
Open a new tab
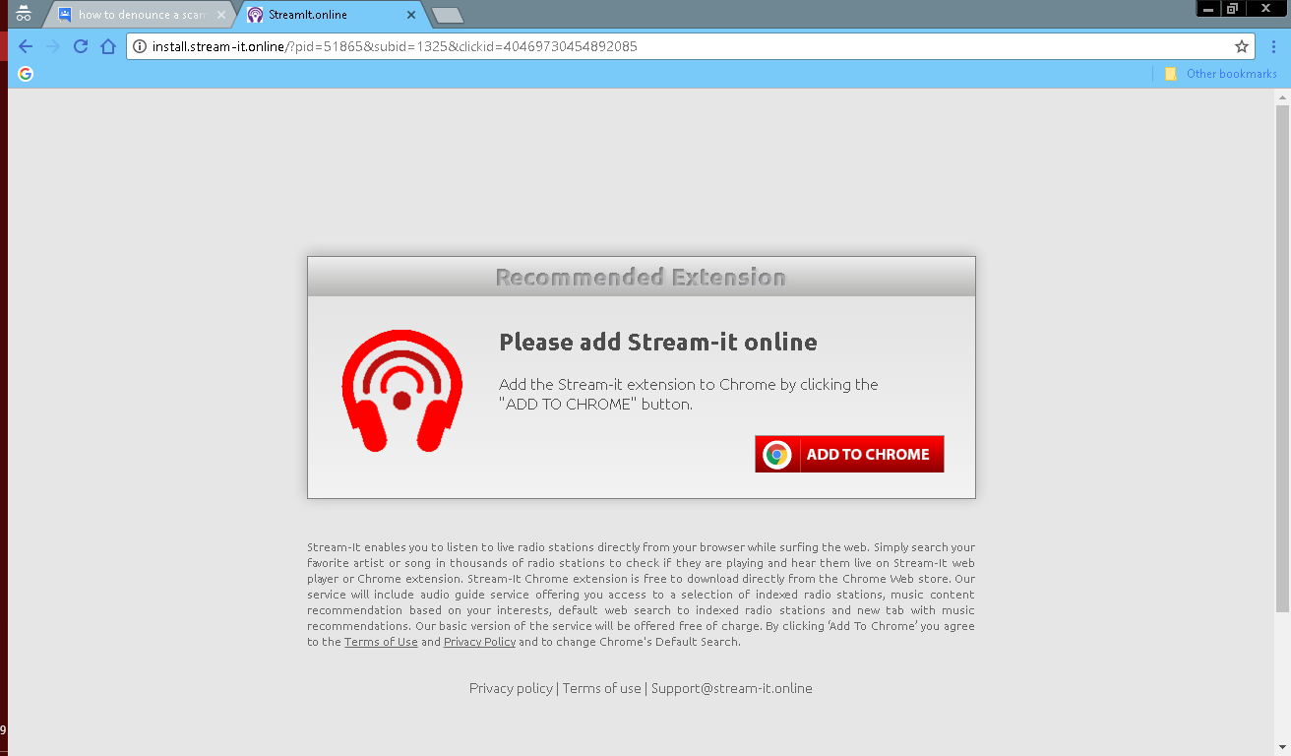coord(448,15)
